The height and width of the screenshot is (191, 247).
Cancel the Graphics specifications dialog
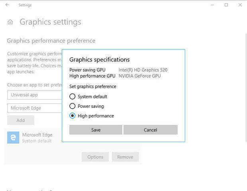pos(150,130)
